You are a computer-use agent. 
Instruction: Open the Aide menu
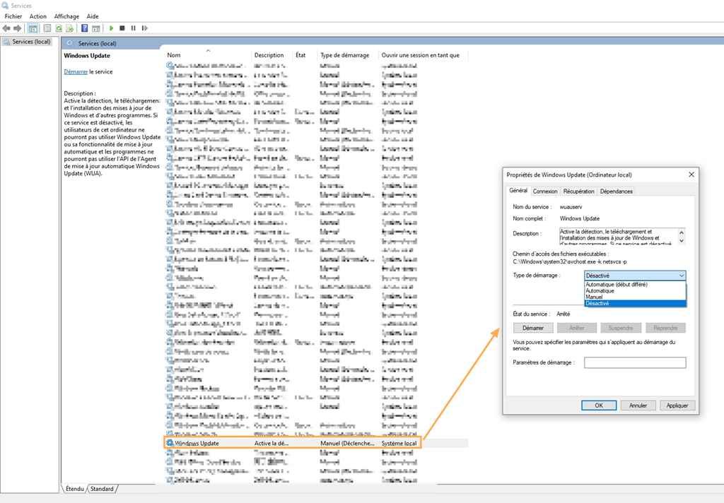(93, 16)
